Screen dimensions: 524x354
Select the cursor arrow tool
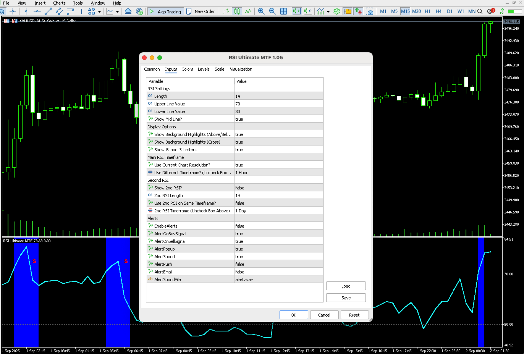click(x=3, y=11)
